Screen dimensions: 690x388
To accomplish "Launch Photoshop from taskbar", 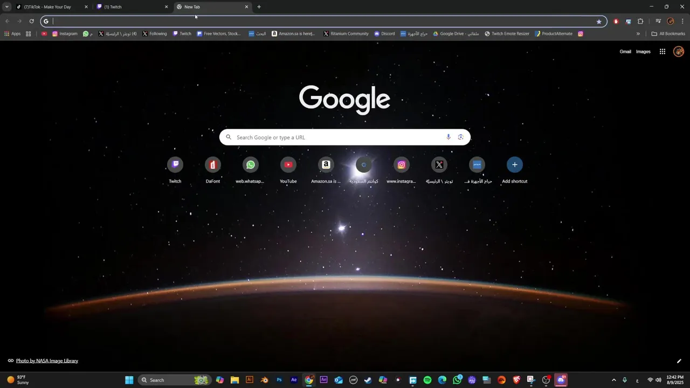I will [x=279, y=380].
